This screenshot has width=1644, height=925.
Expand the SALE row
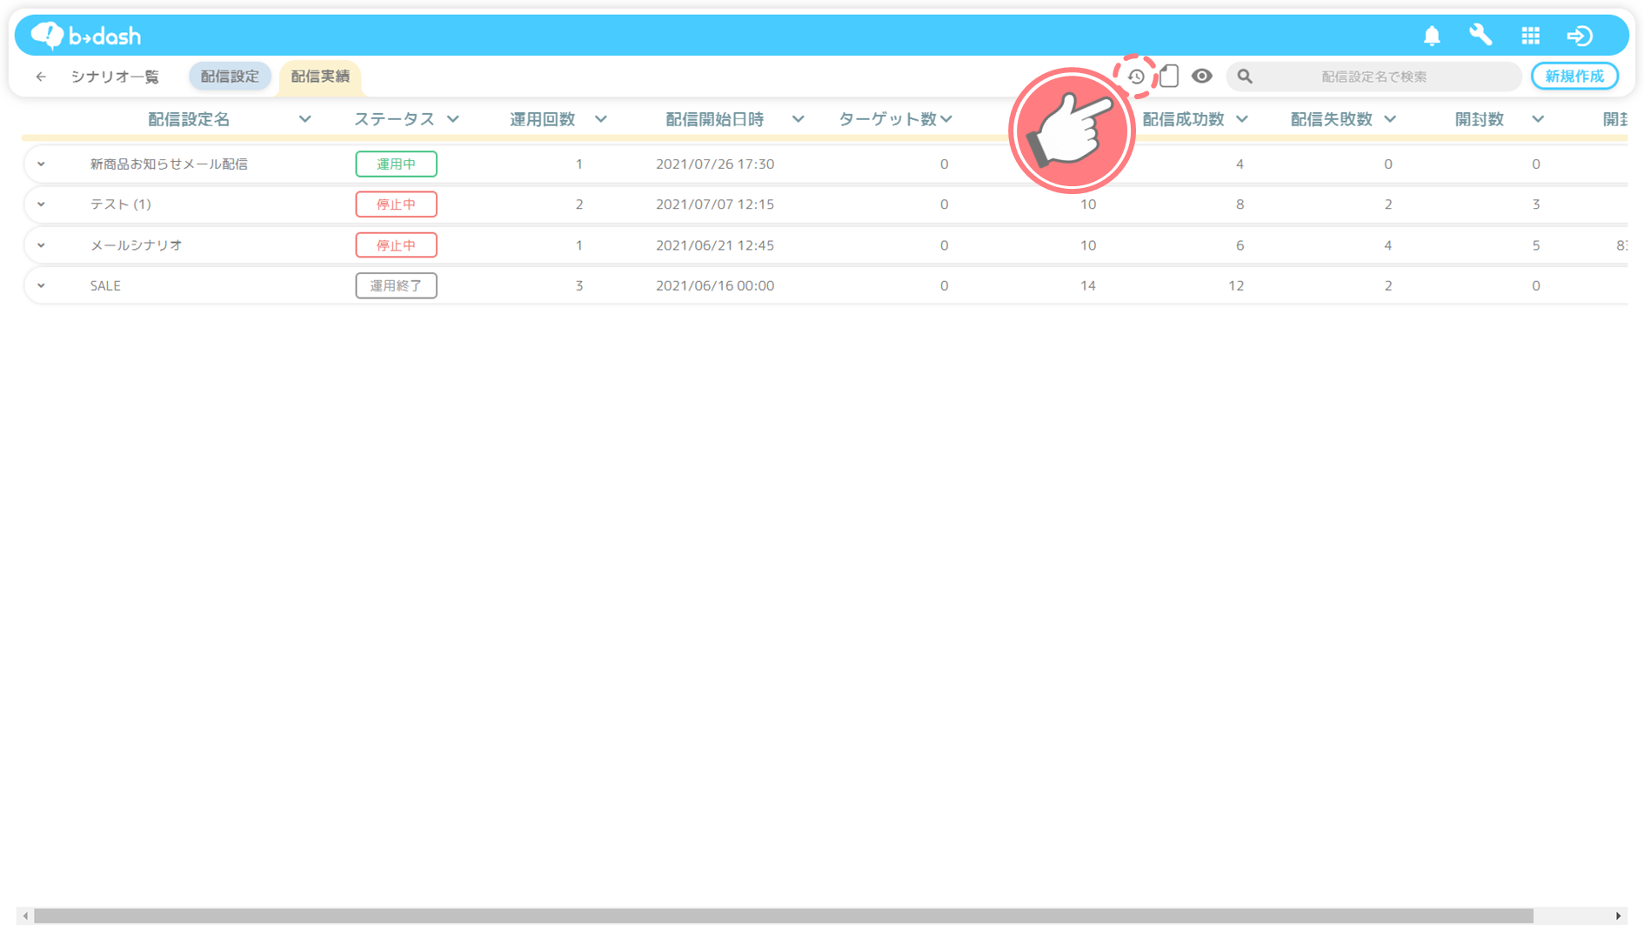41,285
